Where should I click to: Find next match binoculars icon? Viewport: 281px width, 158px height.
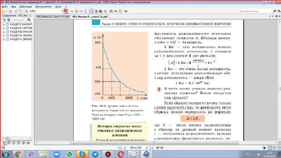tap(279, 11)
